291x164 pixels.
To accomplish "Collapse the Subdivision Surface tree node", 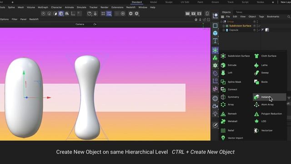I will click(224, 26).
